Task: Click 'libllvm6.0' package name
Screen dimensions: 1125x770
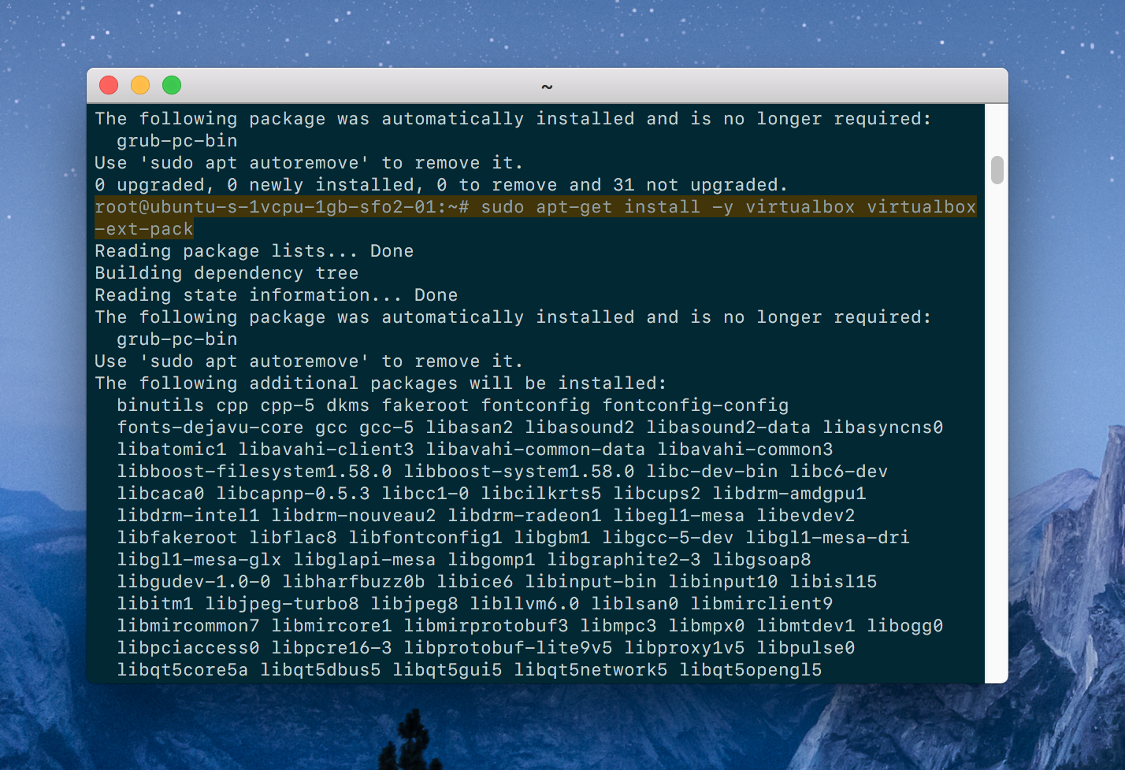Action: [525, 604]
